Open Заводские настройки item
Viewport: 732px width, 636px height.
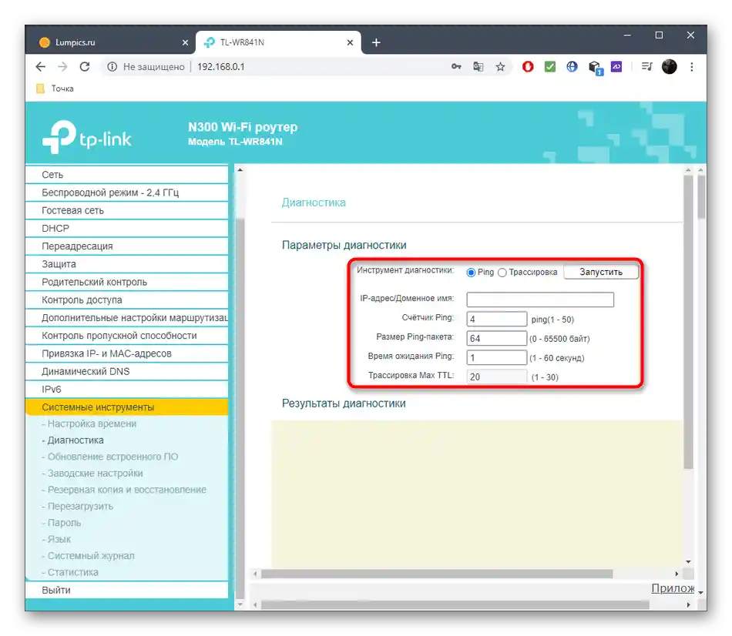92,474
